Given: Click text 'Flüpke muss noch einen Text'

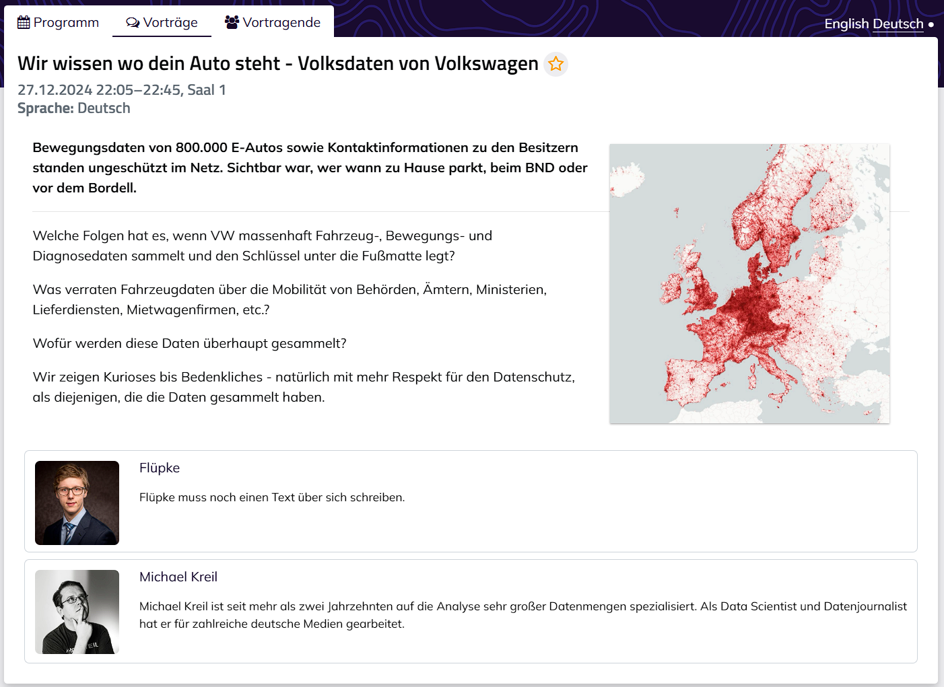Looking at the screenshot, I should 272,497.
